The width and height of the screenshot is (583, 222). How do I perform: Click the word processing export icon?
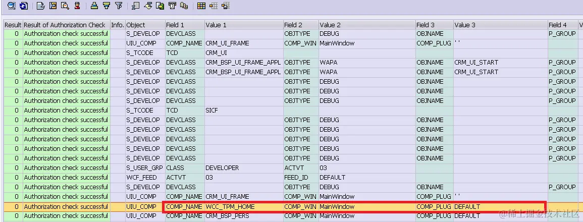coord(148,6)
